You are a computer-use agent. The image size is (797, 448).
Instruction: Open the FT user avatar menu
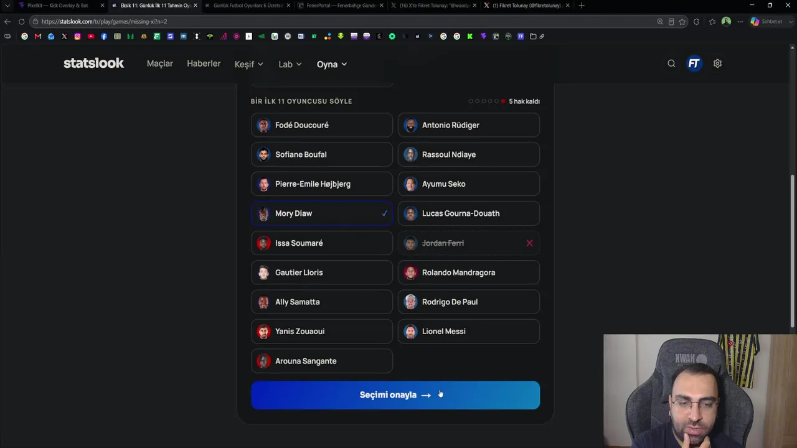(694, 63)
